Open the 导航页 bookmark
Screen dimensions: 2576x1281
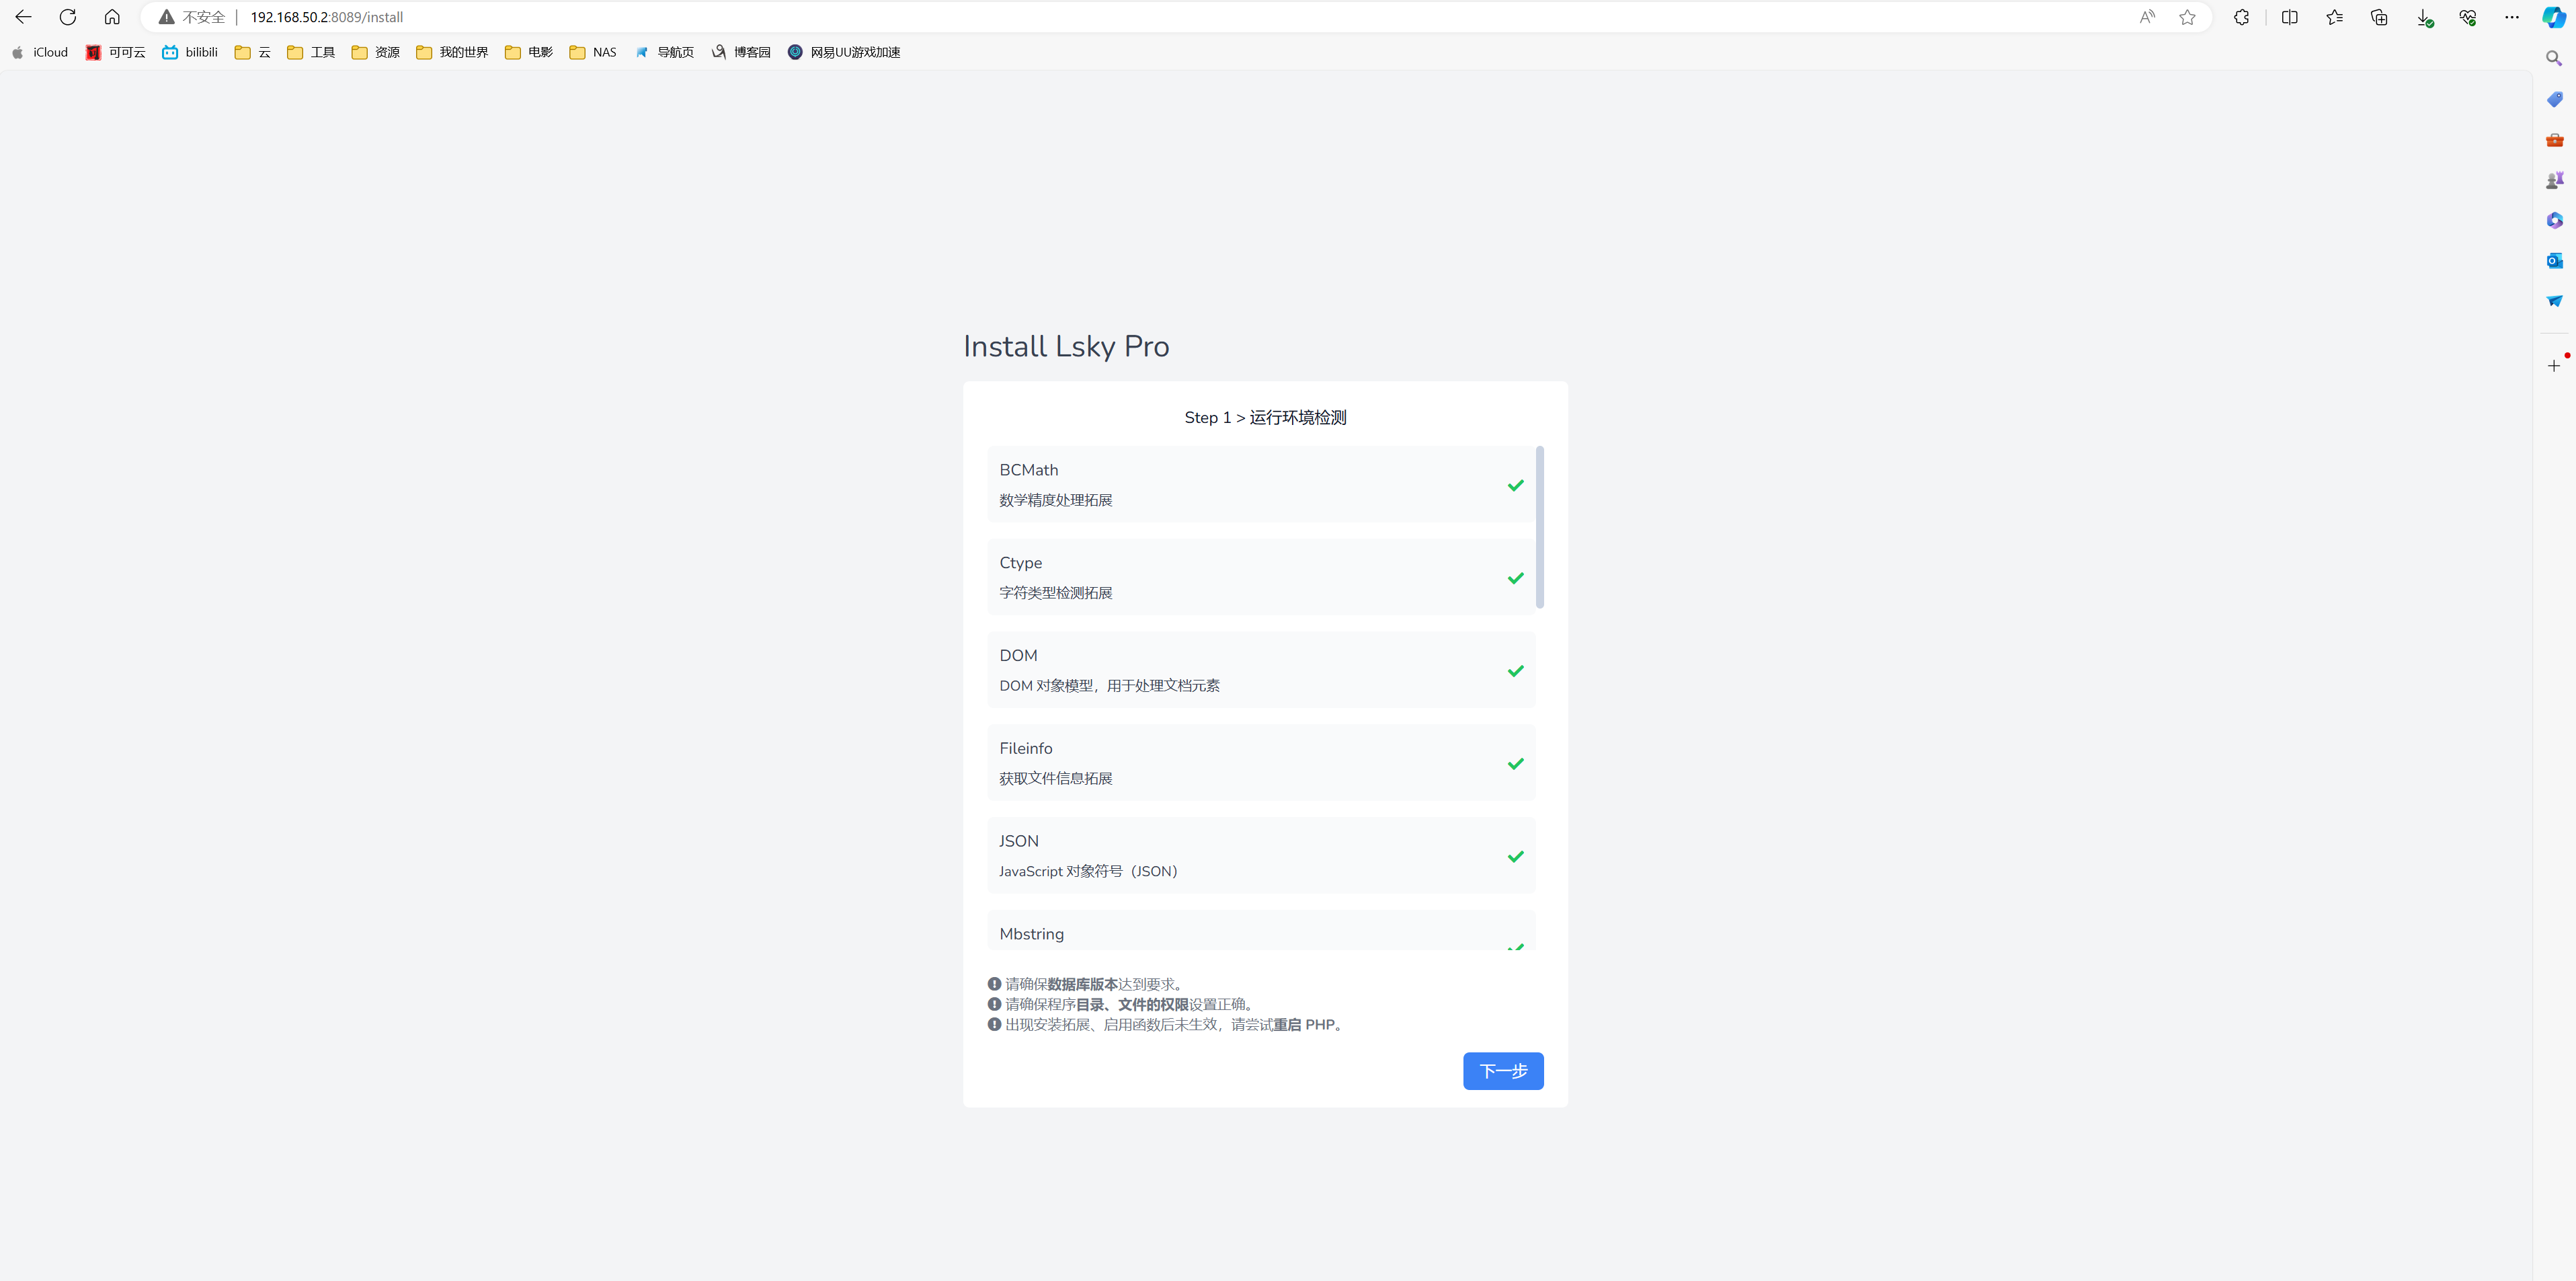665,52
